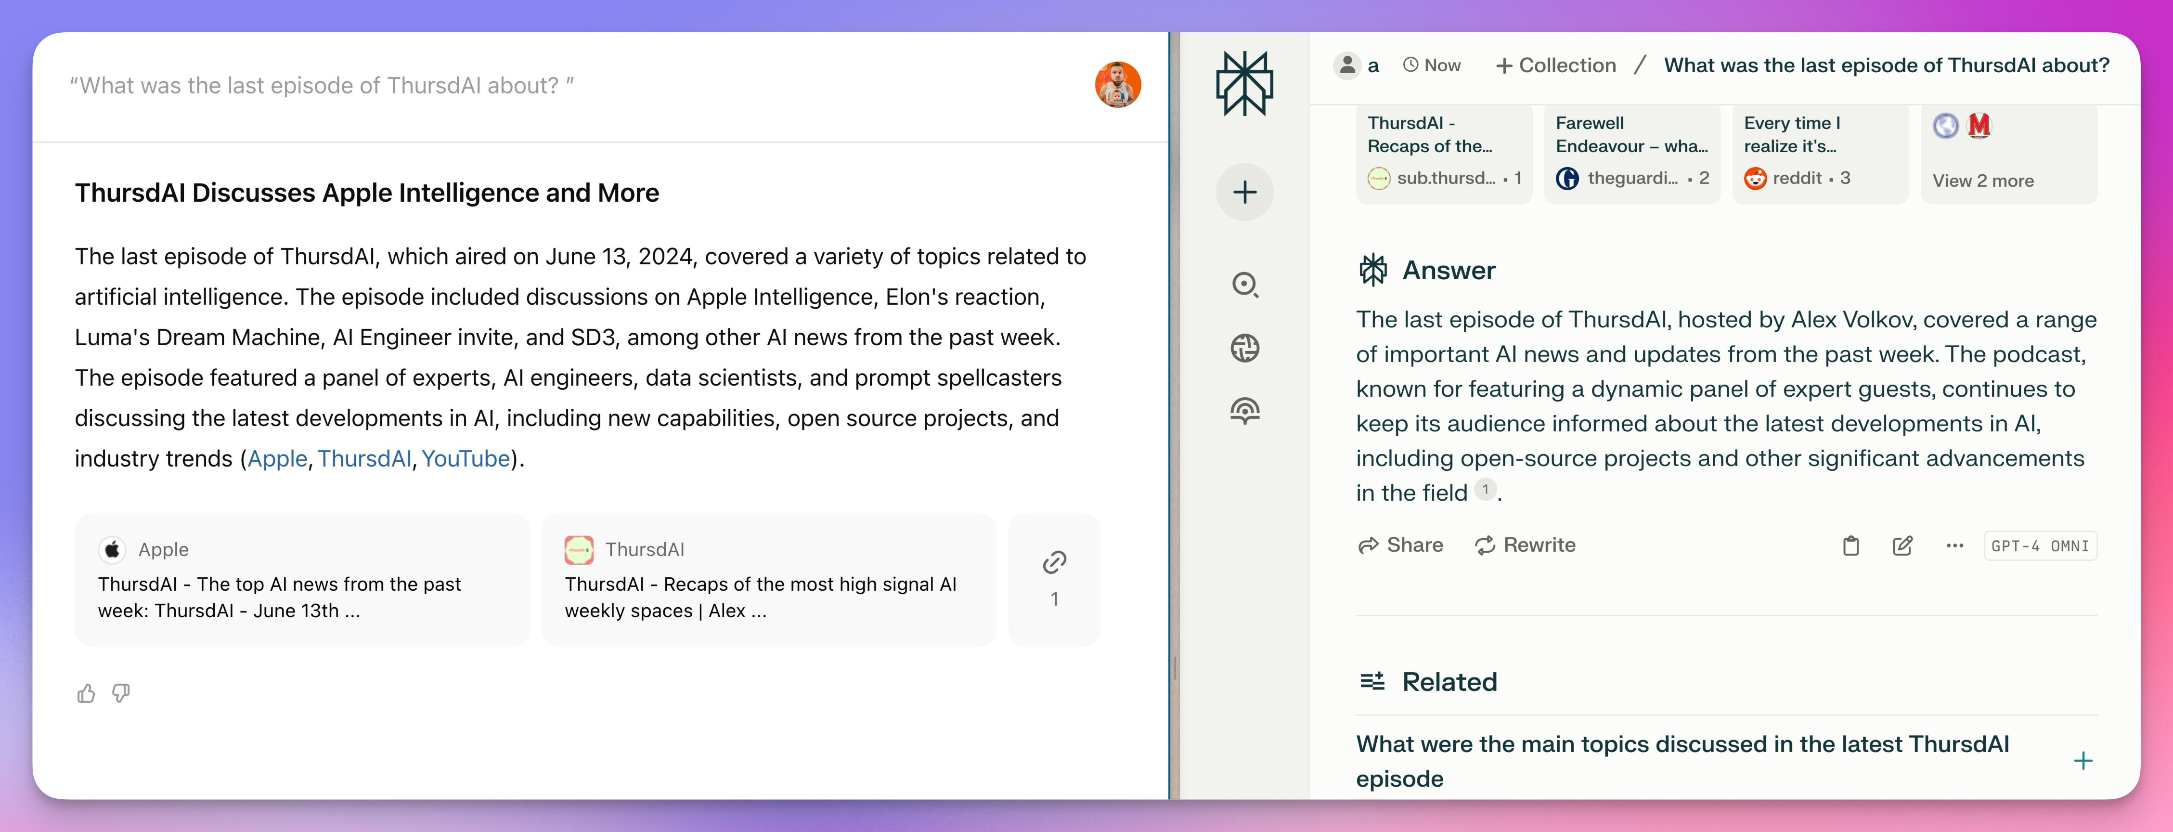Screen dimensions: 2173x832
Task: Click thread title in breadcrumb header
Action: [1886, 65]
